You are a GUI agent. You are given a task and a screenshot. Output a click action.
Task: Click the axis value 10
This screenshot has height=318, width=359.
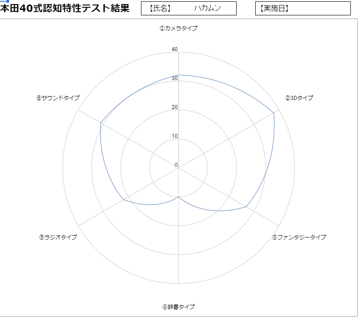pos(175,136)
